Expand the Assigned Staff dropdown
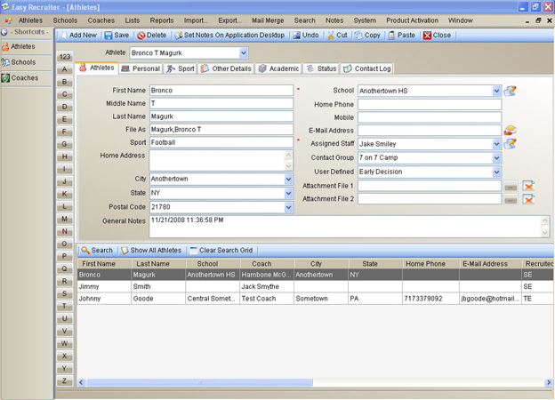This screenshot has height=400, width=555. (x=496, y=144)
